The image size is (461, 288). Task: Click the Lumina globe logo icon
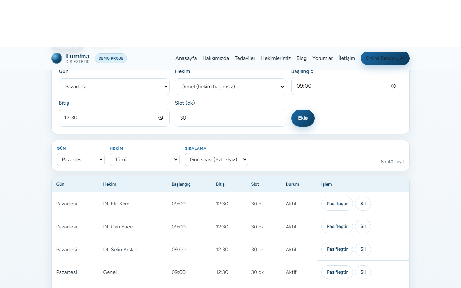click(x=57, y=58)
